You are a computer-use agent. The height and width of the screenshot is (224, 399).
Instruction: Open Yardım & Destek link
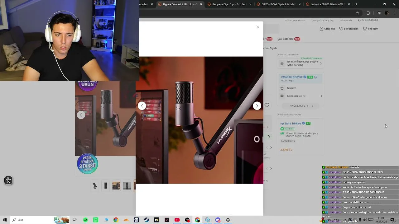[368, 20]
